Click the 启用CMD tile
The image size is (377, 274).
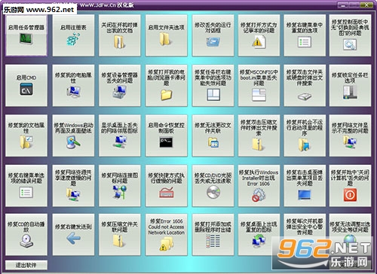point(26,86)
